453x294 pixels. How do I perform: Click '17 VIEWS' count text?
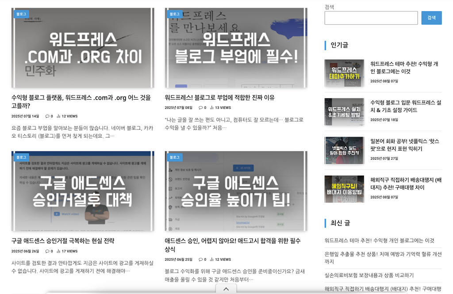[x=69, y=251]
